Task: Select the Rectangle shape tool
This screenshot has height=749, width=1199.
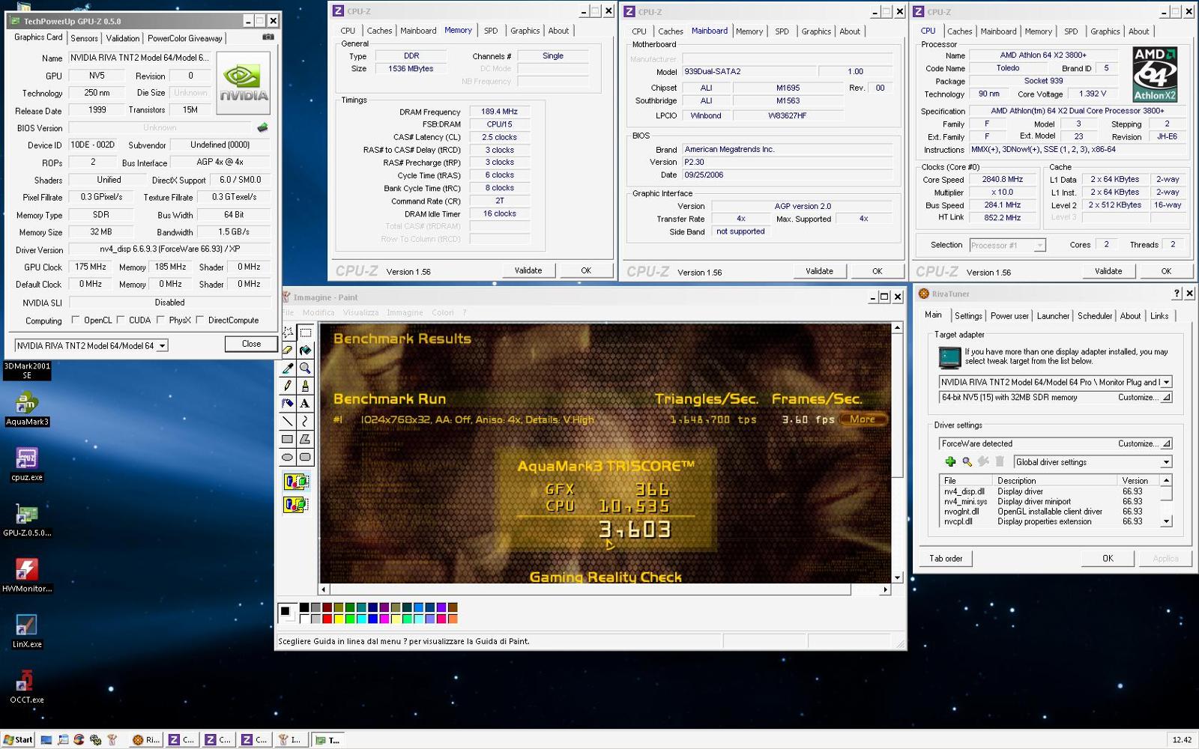Action: [288, 439]
